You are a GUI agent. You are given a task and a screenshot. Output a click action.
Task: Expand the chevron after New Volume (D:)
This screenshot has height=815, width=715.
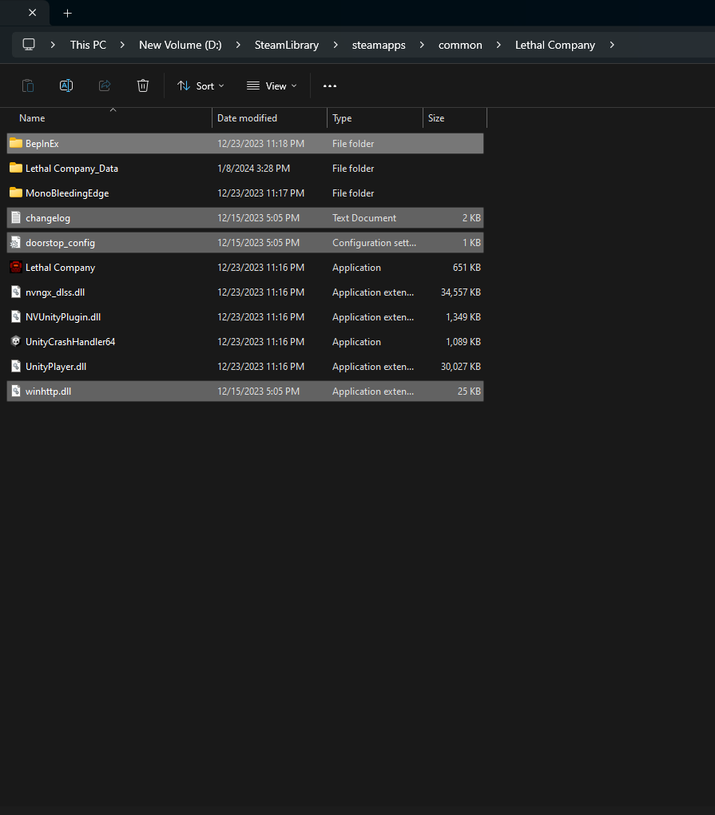point(238,45)
